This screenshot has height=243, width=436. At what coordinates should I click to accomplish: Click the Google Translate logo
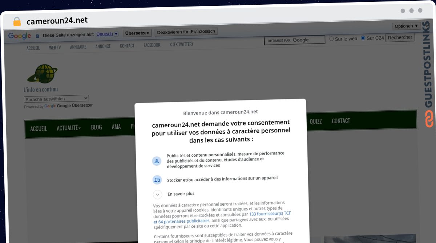(x=20, y=36)
